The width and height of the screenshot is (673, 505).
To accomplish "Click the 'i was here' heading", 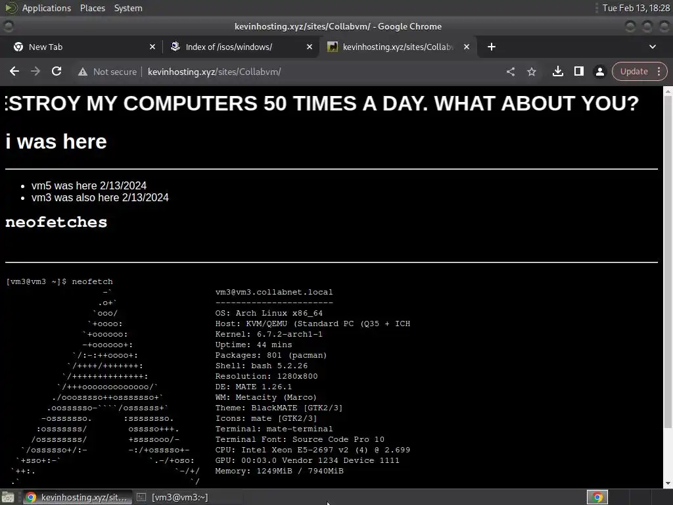I will pyautogui.click(x=56, y=141).
